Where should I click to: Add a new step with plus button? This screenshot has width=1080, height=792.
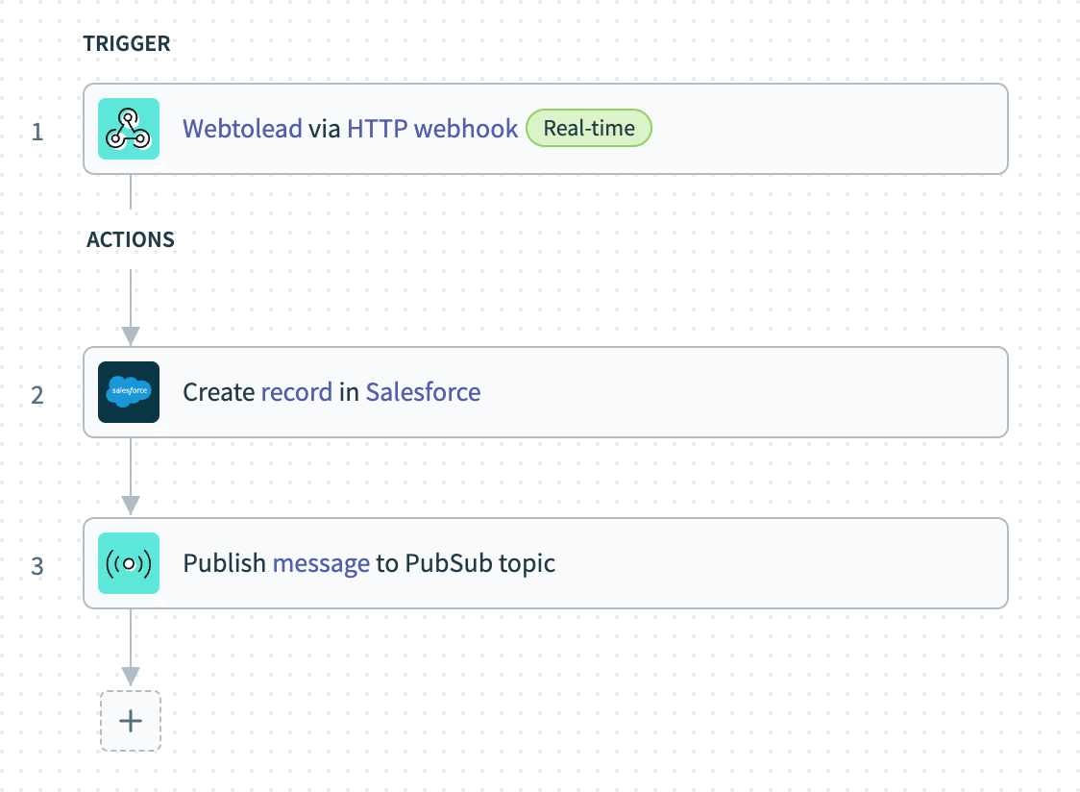click(x=131, y=721)
